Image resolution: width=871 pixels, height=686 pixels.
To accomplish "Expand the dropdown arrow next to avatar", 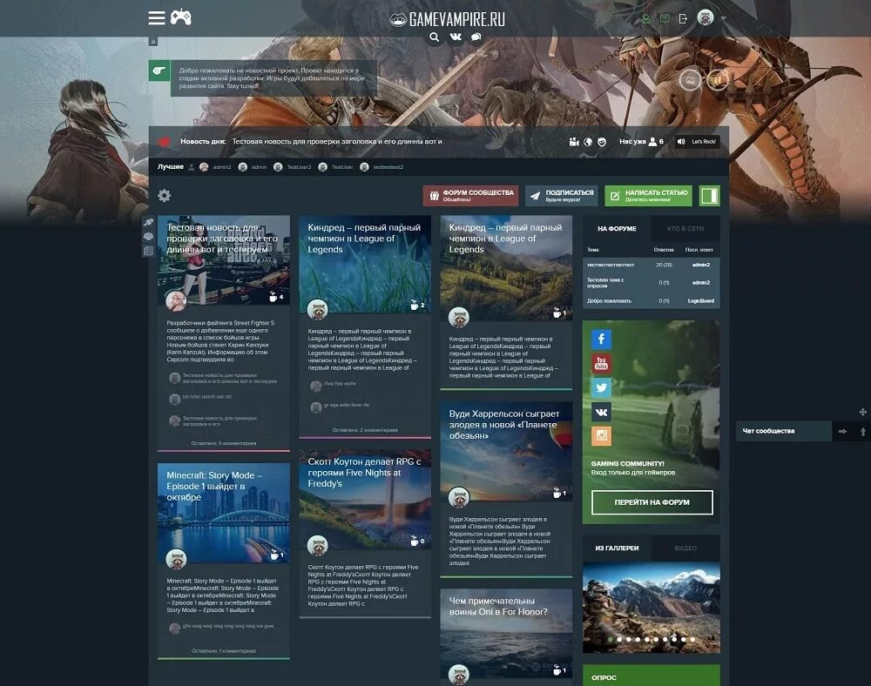I will pyautogui.click(x=723, y=18).
